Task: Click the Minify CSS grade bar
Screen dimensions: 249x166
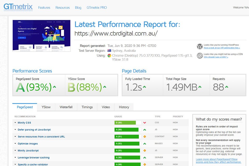Action: coord(125,123)
